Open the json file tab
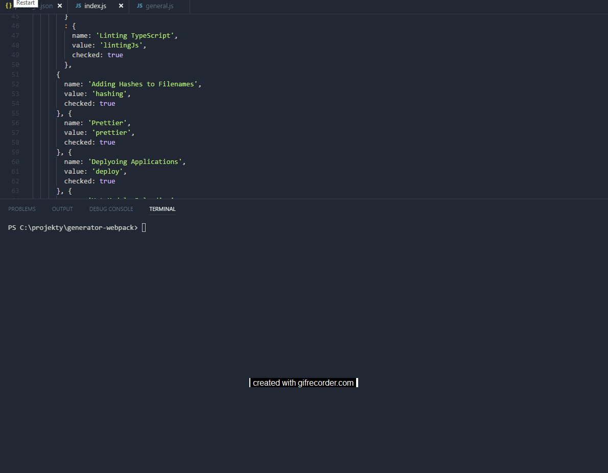608x473 pixels. 34,6
